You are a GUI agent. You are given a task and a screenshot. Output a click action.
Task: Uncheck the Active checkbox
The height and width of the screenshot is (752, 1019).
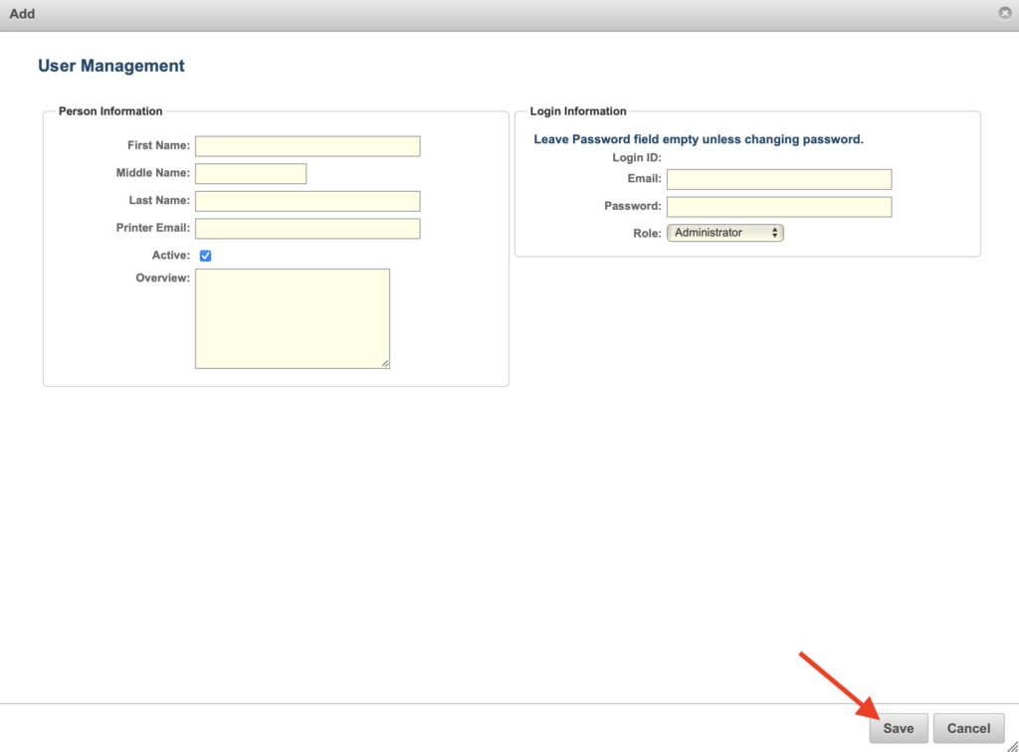205,256
